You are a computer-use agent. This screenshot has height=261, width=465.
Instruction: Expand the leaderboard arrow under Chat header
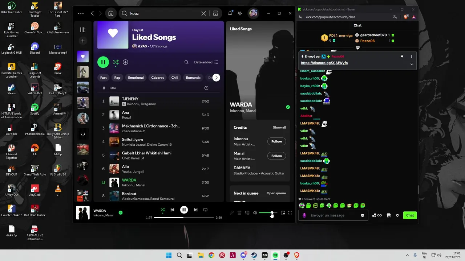pos(357,48)
